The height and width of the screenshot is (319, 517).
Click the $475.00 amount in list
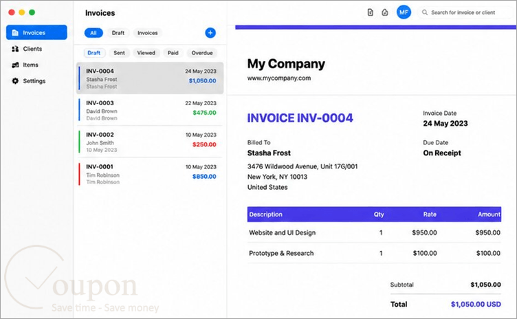(204, 113)
